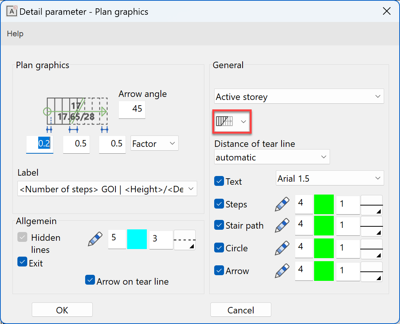Disable the Text checkbox
The image size is (400, 324).
219,181
